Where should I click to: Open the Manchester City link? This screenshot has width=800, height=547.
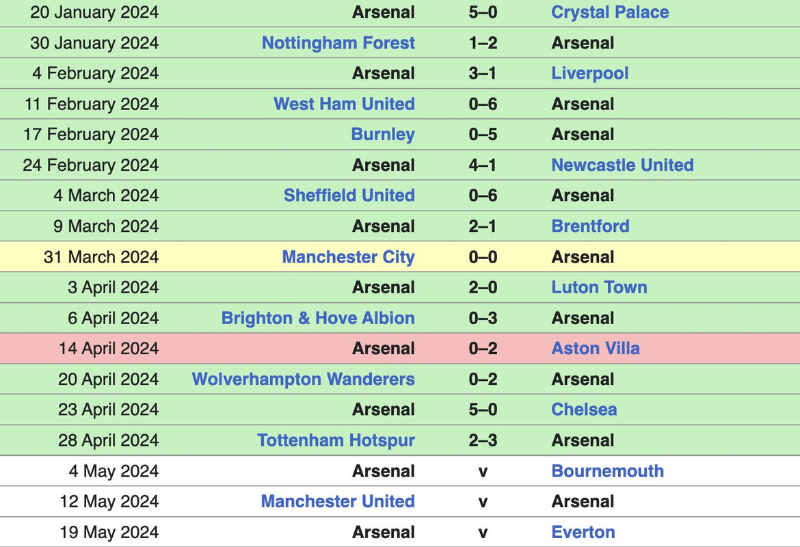(x=349, y=257)
